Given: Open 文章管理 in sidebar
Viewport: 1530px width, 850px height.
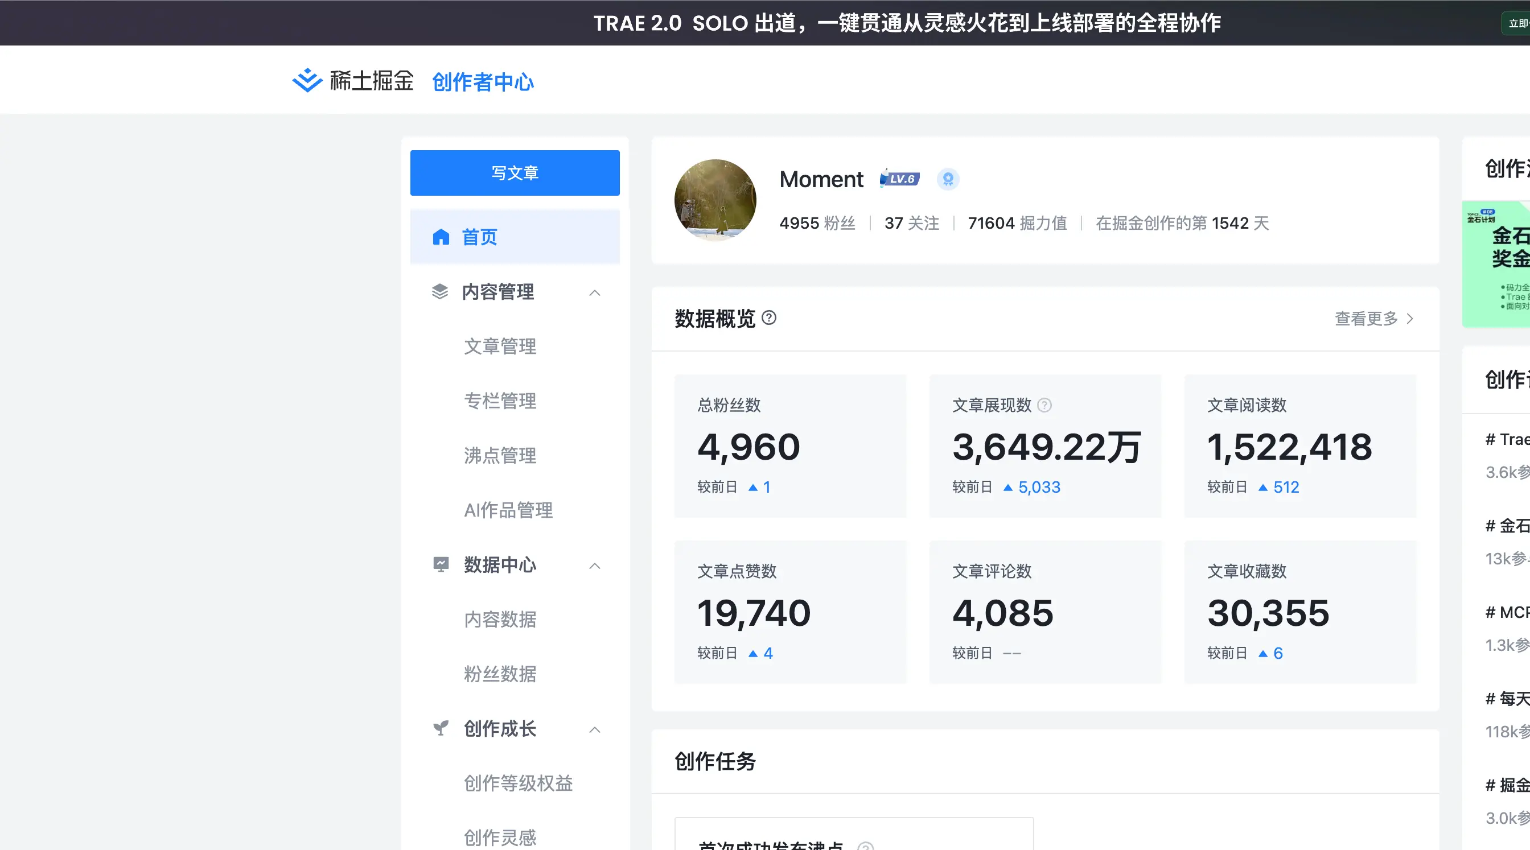Looking at the screenshot, I should click(x=500, y=346).
